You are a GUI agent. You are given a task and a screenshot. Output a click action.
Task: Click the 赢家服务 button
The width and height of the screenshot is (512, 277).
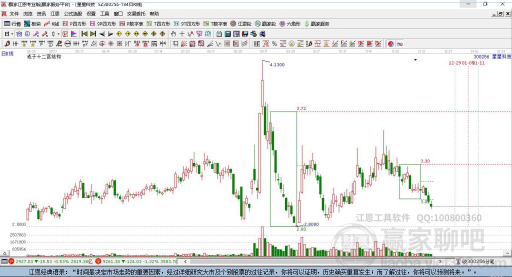(316, 24)
